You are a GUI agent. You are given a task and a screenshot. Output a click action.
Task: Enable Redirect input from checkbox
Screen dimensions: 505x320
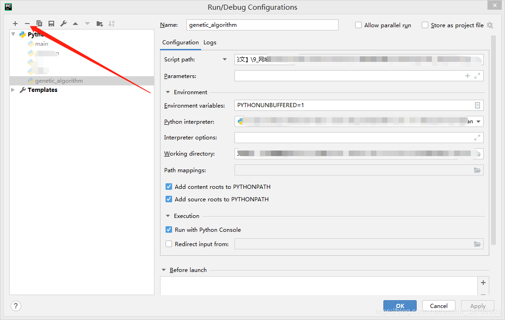click(x=169, y=244)
